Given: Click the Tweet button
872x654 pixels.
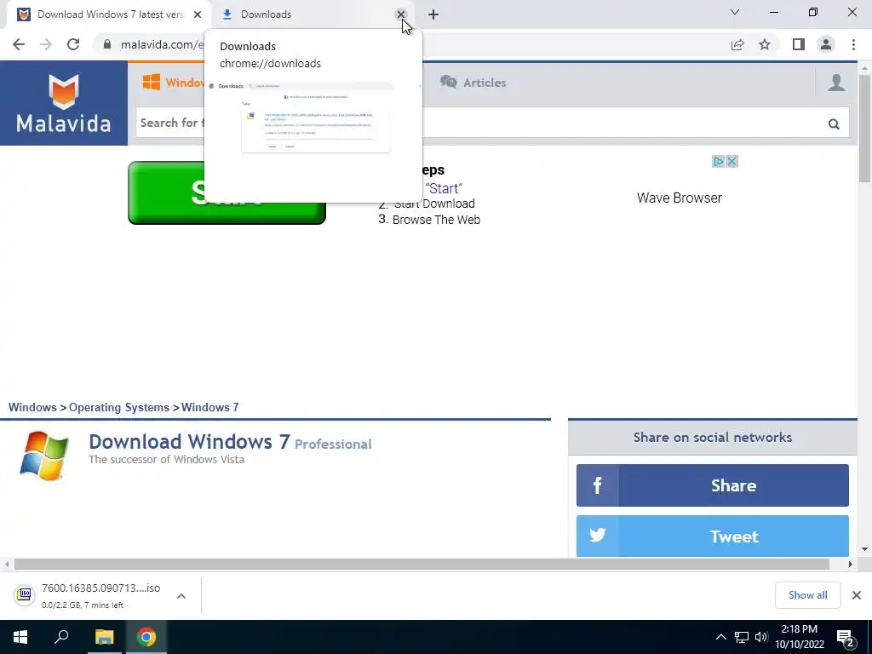Looking at the screenshot, I should (713, 536).
